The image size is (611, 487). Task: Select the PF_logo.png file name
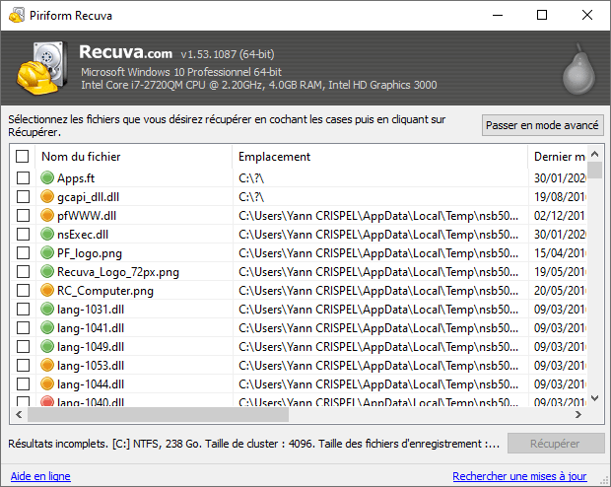pos(90,253)
